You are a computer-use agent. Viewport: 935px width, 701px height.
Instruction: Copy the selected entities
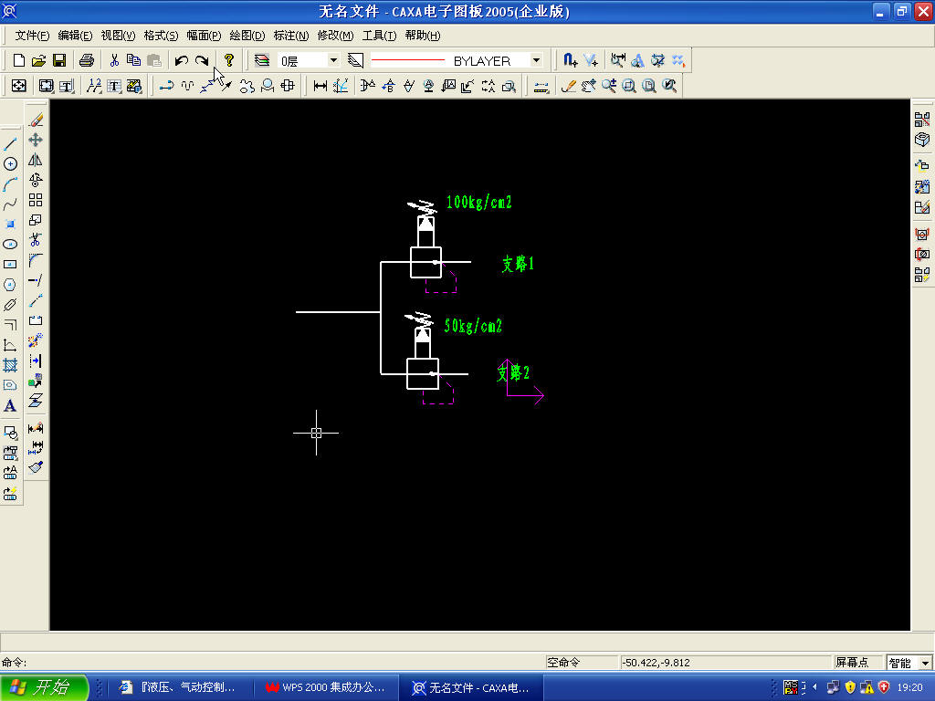tap(134, 60)
